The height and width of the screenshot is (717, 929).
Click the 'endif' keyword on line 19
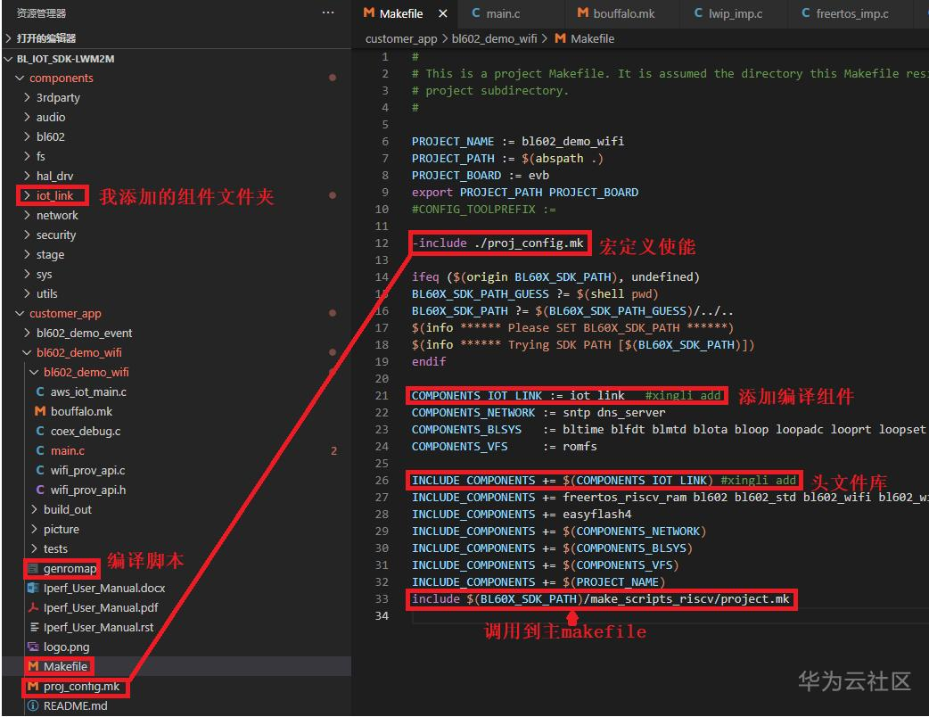click(429, 361)
